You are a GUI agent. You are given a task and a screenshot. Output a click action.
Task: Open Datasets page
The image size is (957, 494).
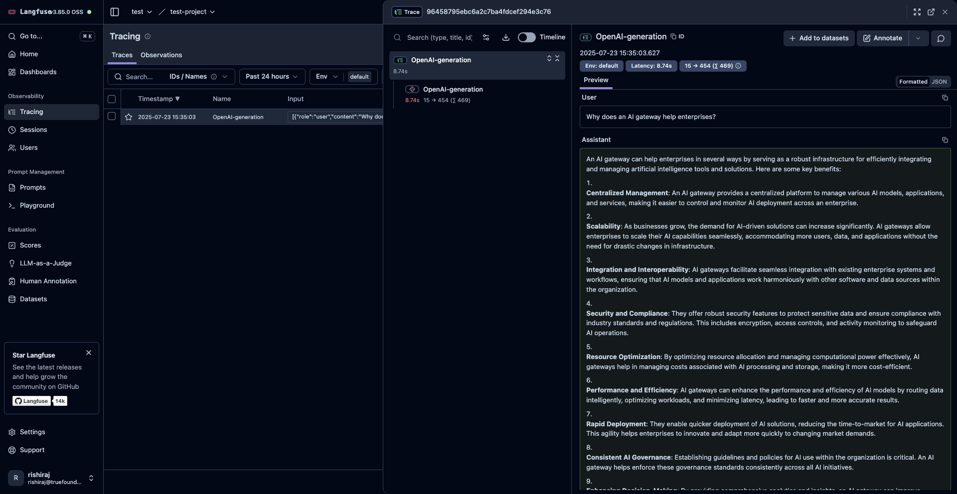[51, 299]
